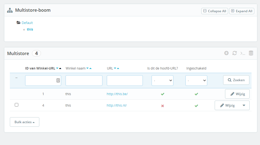
Task: Show the SQL query terminal icon
Action: point(243,53)
